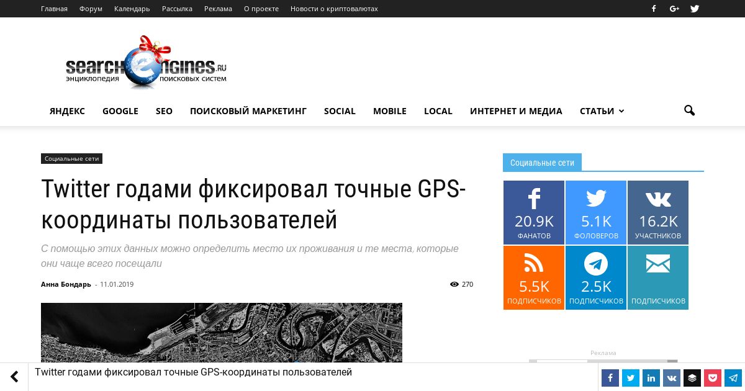
Task: Open ПОИСКОВЫЙ МАРКЕТИНГ section
Action: click(248, 111)
